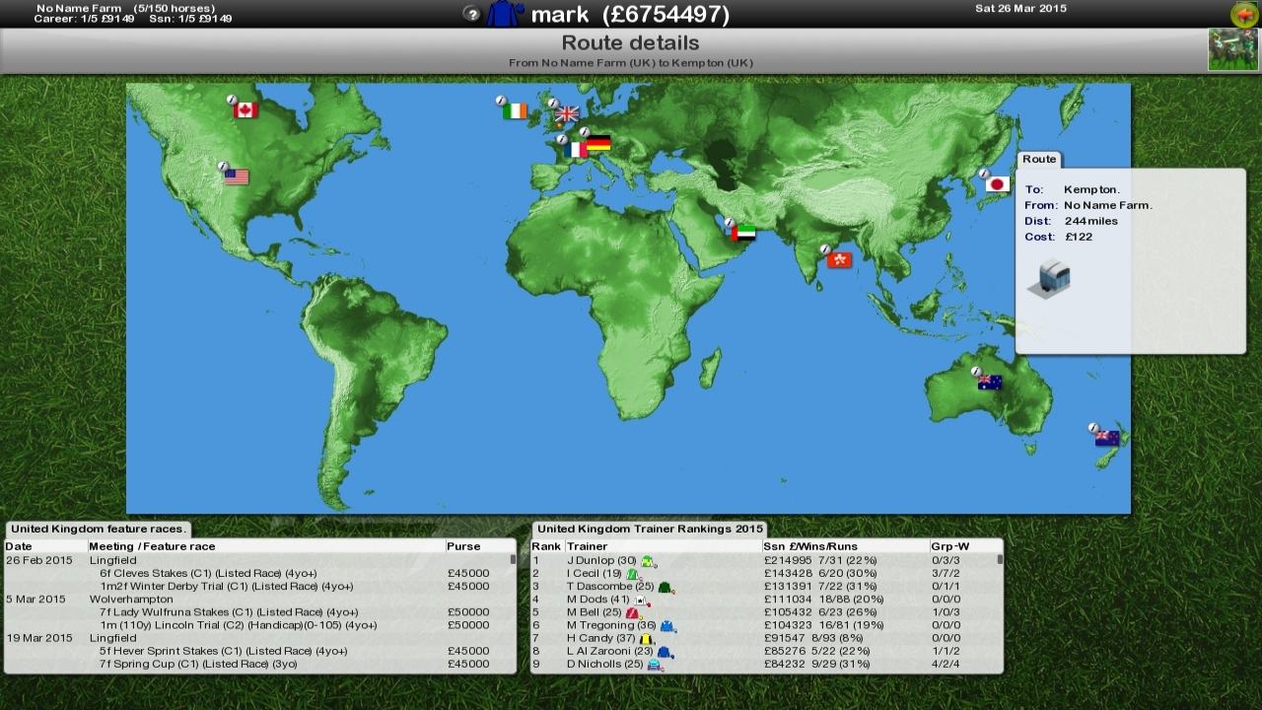This screenshot has width=1262, height=710.
Task: Click the horsebox transport icon in Route panel
Action: 1049,278
